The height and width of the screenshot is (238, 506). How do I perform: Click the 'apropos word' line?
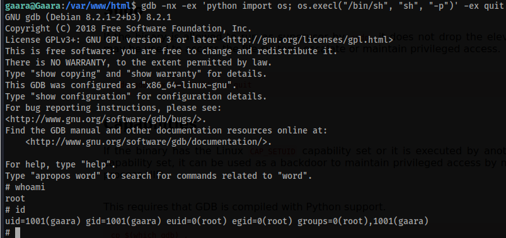point(158,176)
